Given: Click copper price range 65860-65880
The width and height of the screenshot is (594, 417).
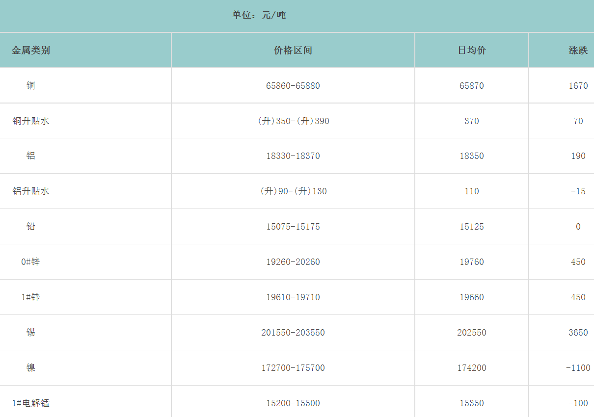Looking at the screenshot, I should pos(293,86).
